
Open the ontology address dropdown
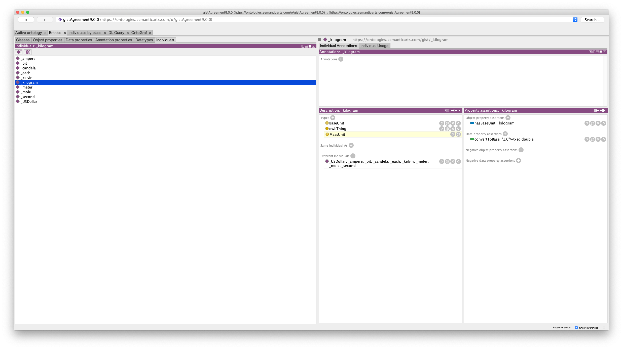[x=575, y=19]
